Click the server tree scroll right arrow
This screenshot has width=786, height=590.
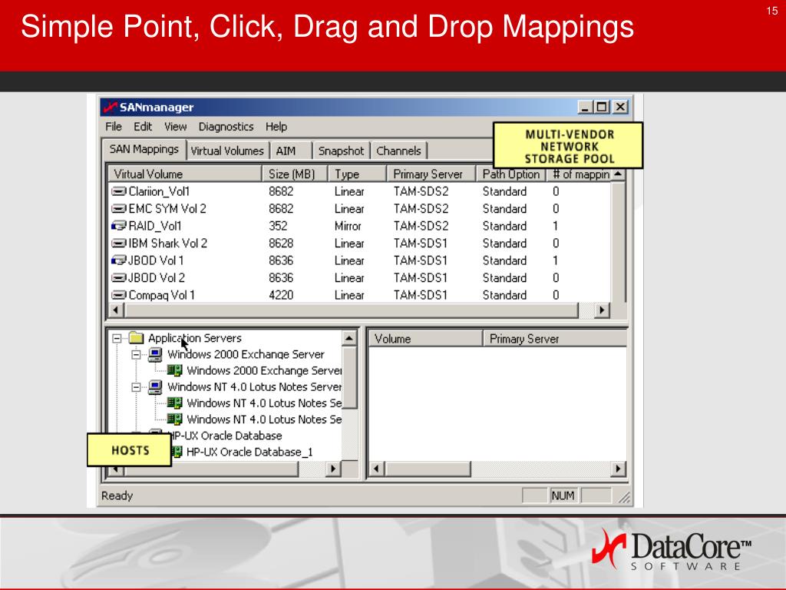tap(333, 469)
